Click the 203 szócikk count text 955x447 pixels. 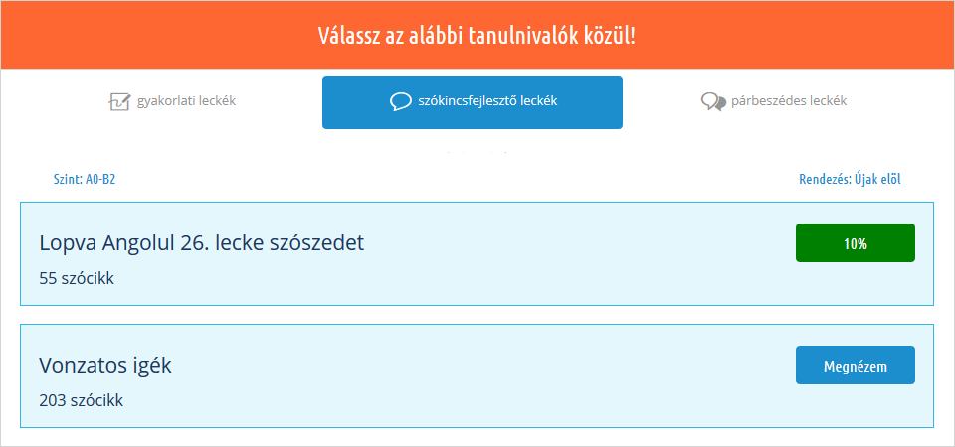point(82,400)
